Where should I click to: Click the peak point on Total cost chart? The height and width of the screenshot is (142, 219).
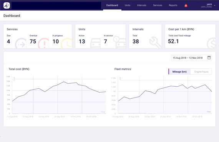click(x=64, y=82)
